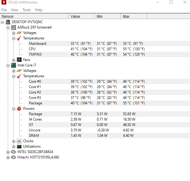
Task: Collapse Temperatures under Intel Core i7
Action: click(14, 76)
